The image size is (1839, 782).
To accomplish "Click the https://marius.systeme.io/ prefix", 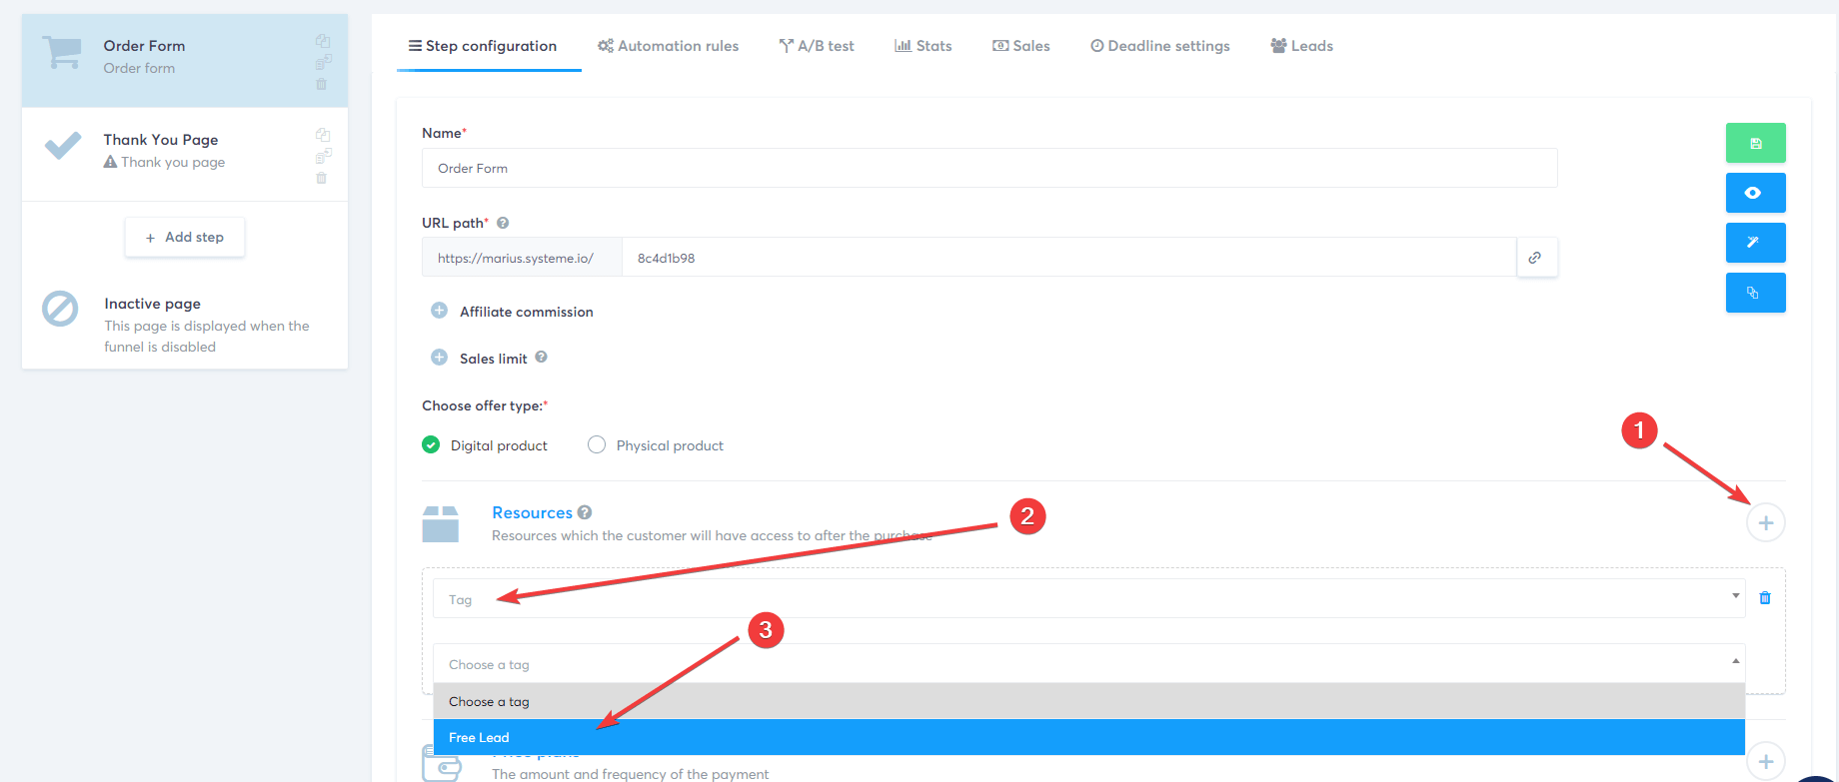I will [x=522, y=258].
